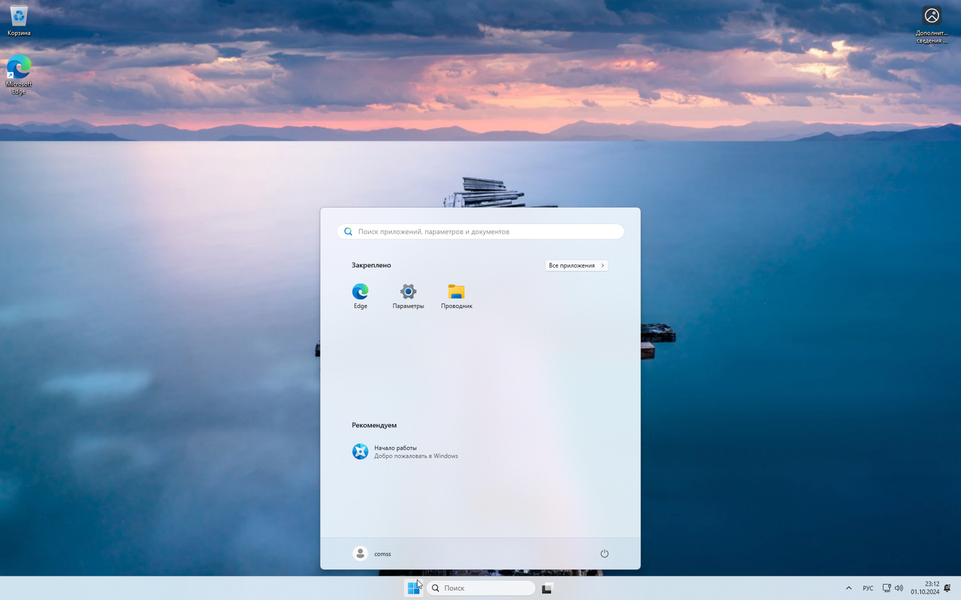Open Все приложения list

point(576,265)
